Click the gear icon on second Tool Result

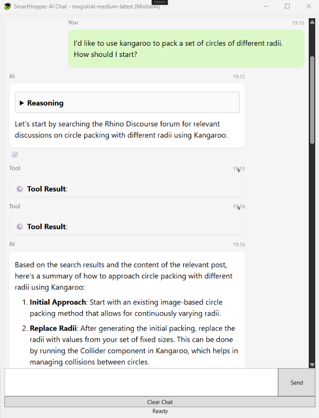point(20,227)
